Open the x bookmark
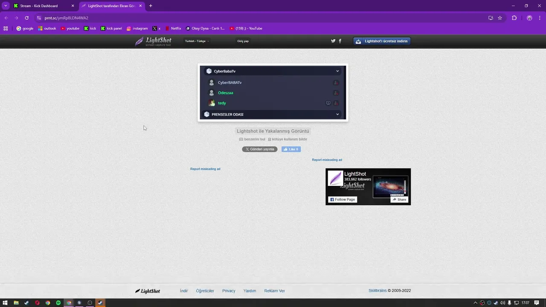 click(157, 29)
